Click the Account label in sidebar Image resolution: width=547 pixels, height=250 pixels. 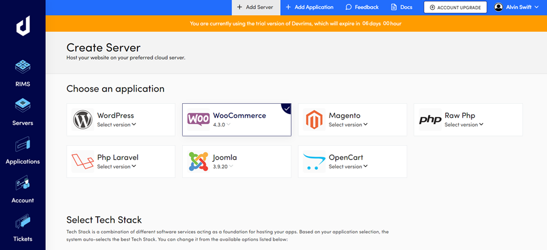click(23, 200)
